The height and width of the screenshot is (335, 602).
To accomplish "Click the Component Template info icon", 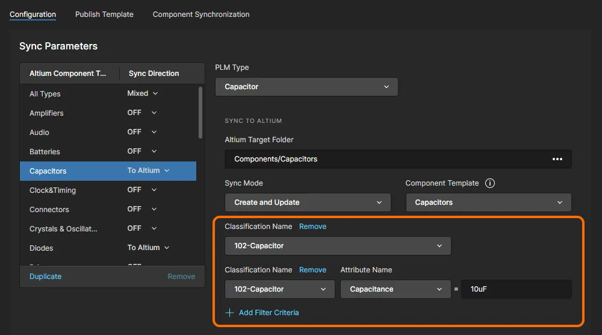I will tap(490, 183).
